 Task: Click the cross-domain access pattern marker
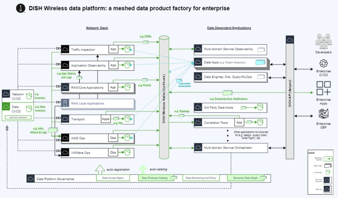[179, 81]
